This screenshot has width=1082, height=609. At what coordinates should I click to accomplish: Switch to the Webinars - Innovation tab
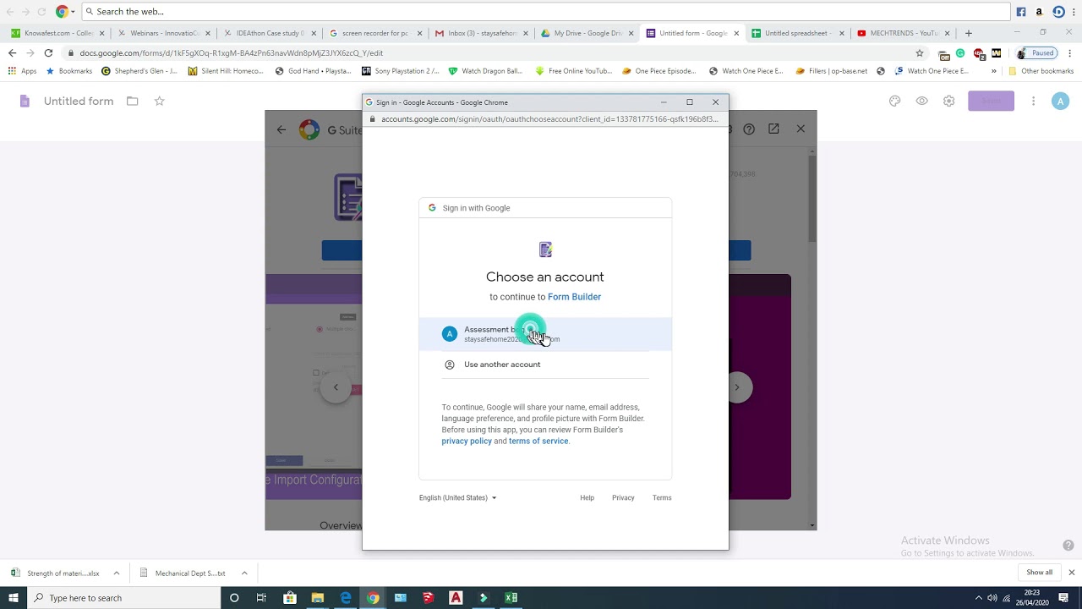pos(165,33)
